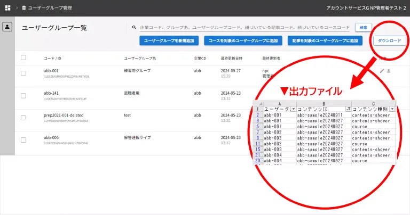Select the prep2021-001-deleted row checkbox
The image size is (410, 215).
[23, 118]
